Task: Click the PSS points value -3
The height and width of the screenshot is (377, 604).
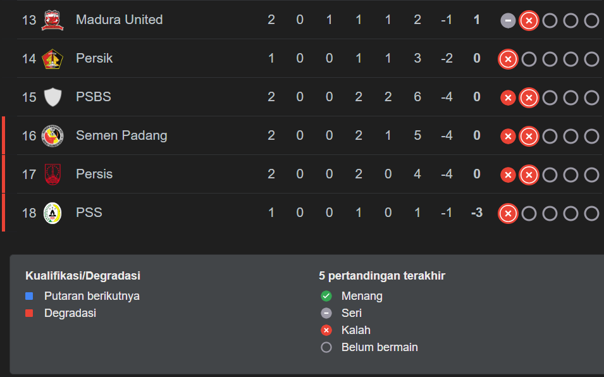Action: coord(477,213)
